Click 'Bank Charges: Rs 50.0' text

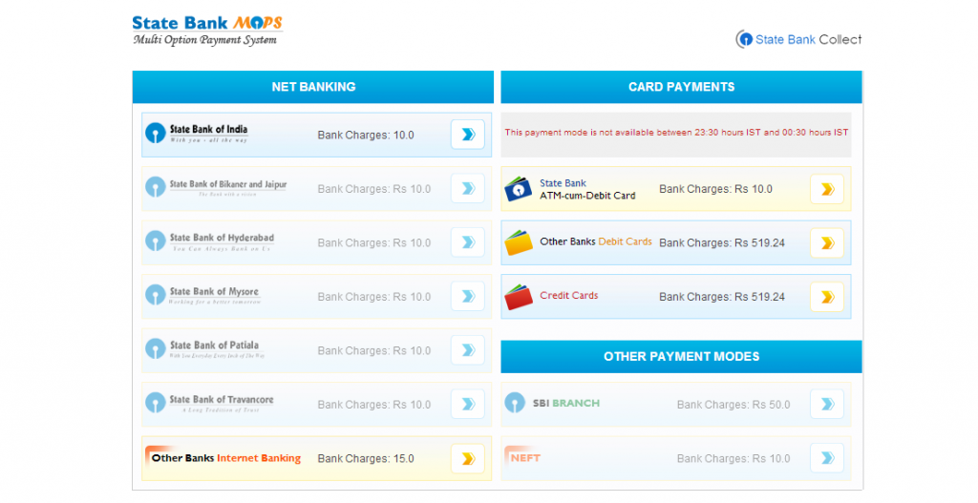(x=733, y=405)
